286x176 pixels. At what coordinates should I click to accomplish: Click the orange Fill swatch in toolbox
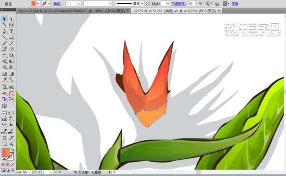tap(6, 153)
